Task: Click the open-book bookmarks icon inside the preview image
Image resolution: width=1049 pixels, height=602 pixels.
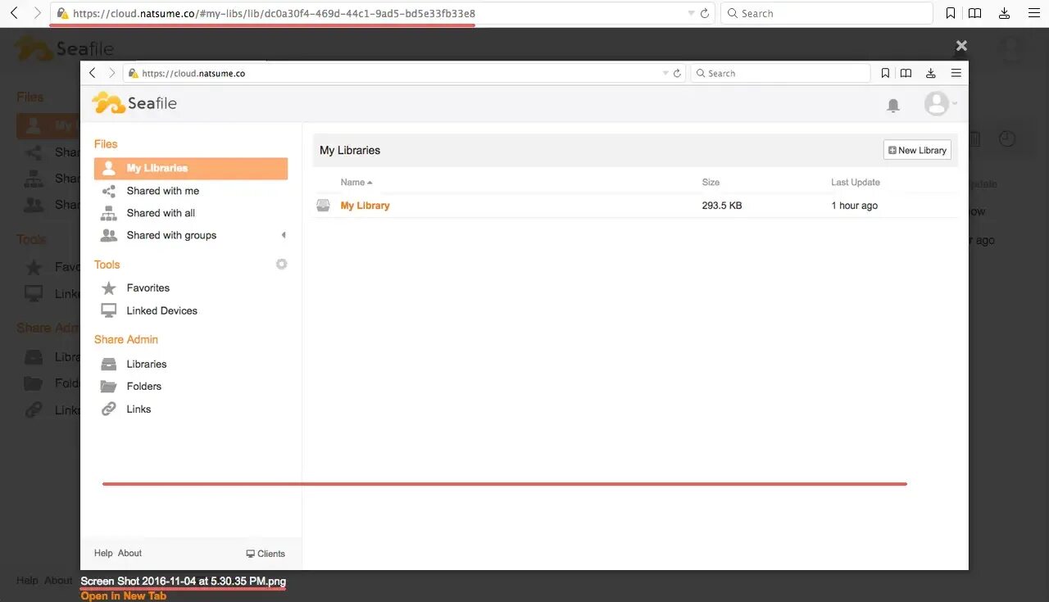Action: point(906,73)
